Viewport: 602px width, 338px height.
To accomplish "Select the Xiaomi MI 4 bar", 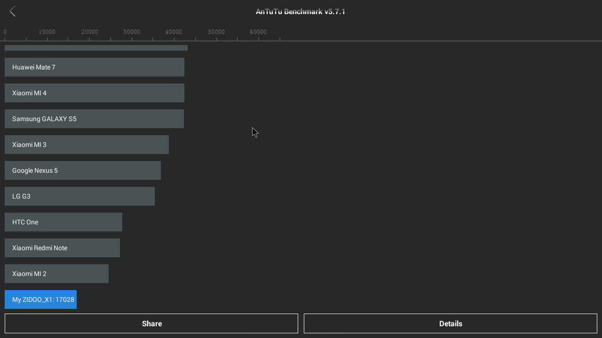I will [95, 93].
